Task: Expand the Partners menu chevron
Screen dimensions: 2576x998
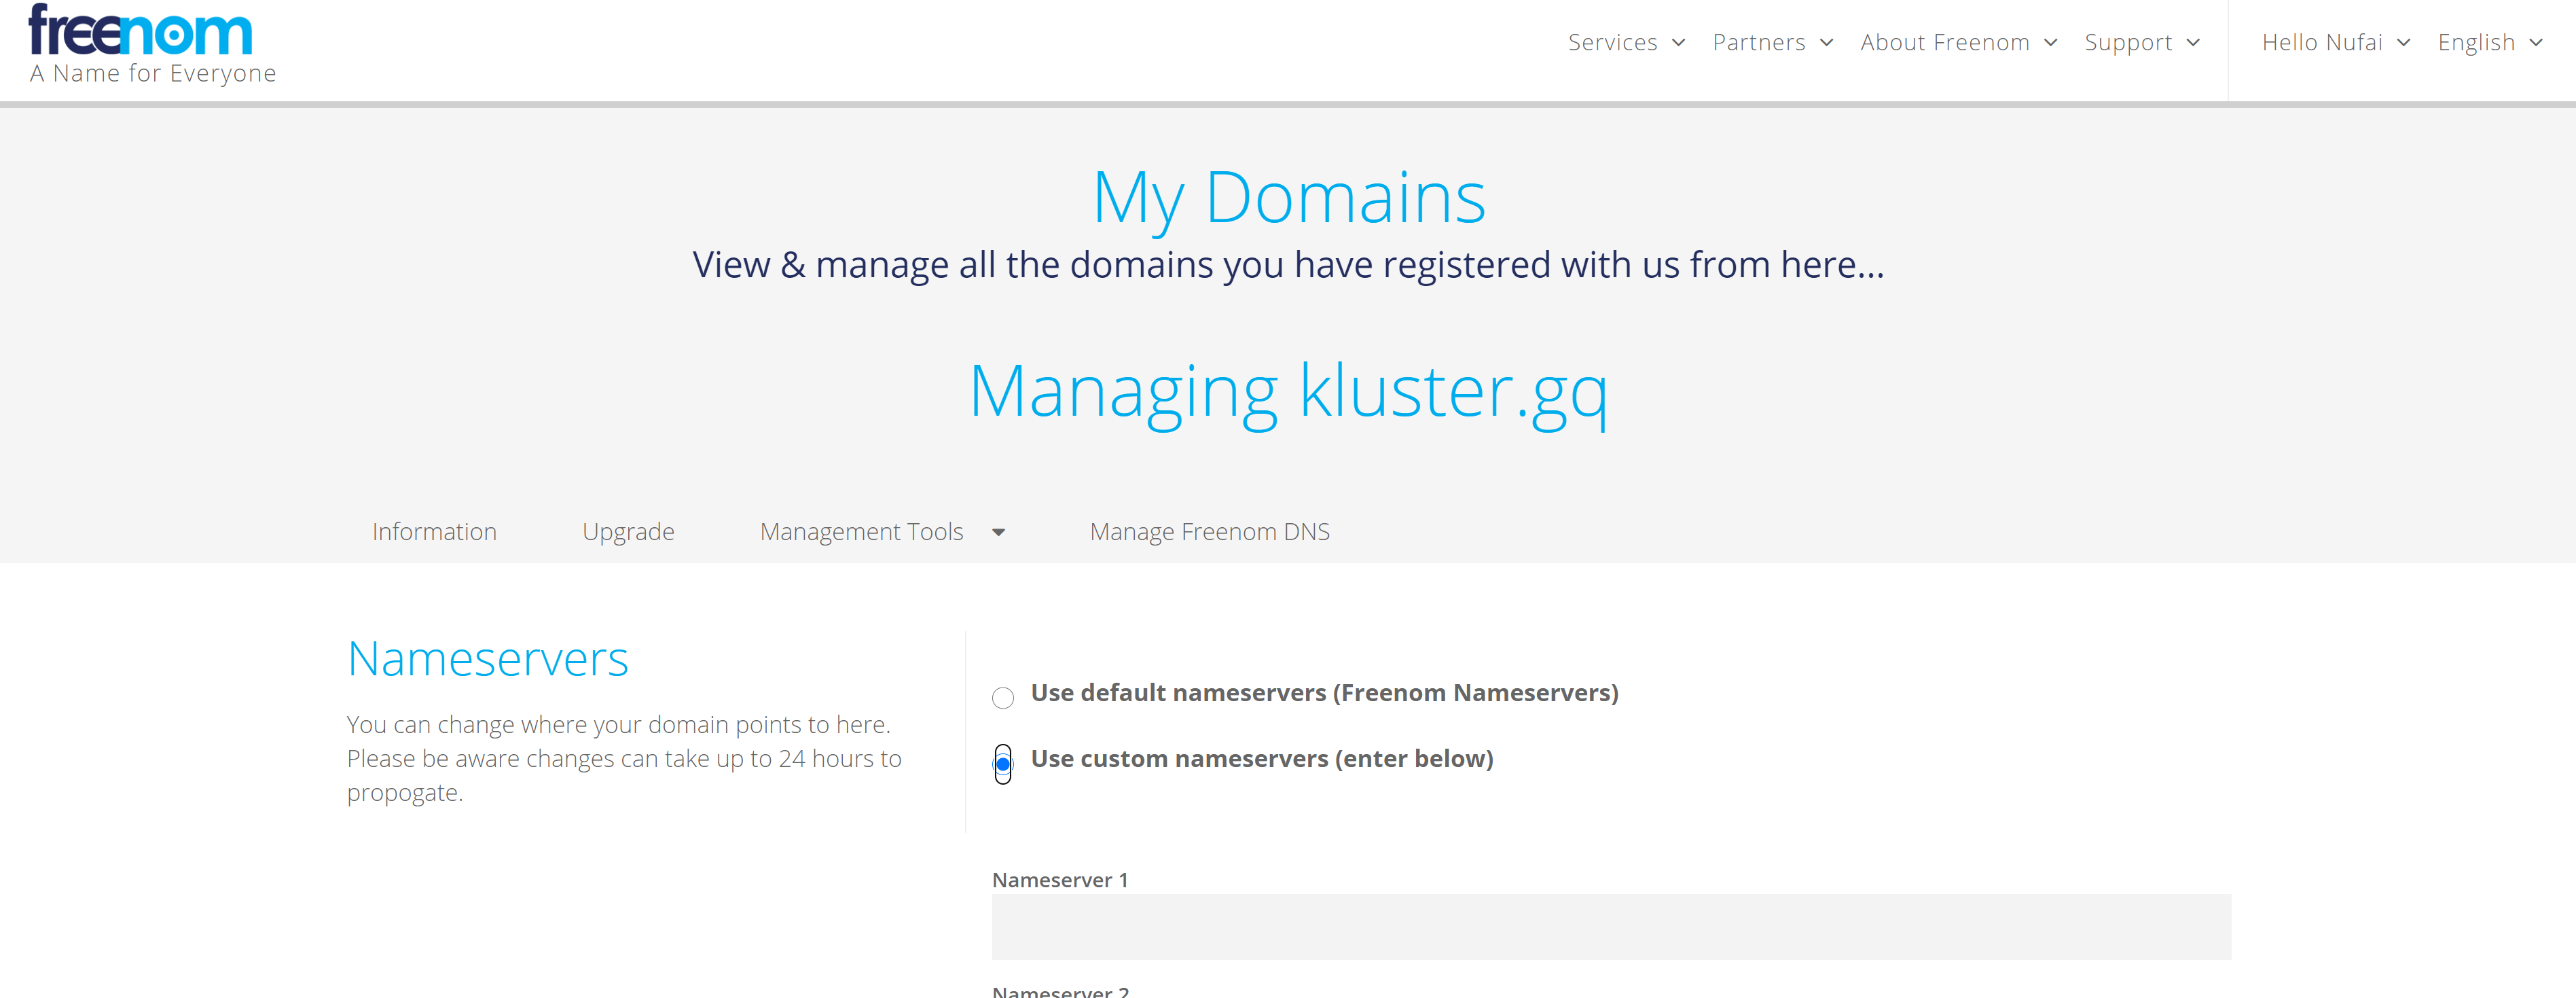Action: point(1826,43)
